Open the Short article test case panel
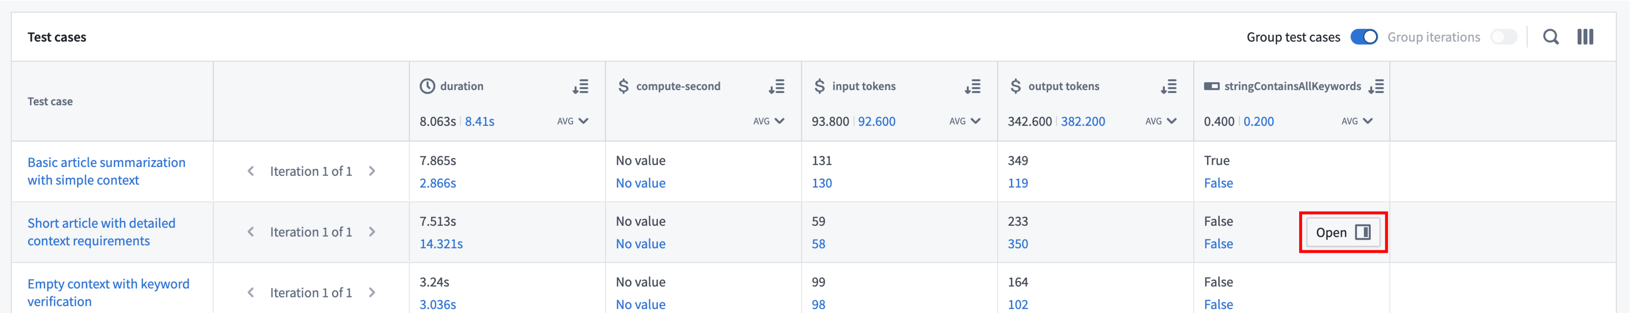Image resolution: width=1630 pixels, height=313 pixels. point(1343,233)
